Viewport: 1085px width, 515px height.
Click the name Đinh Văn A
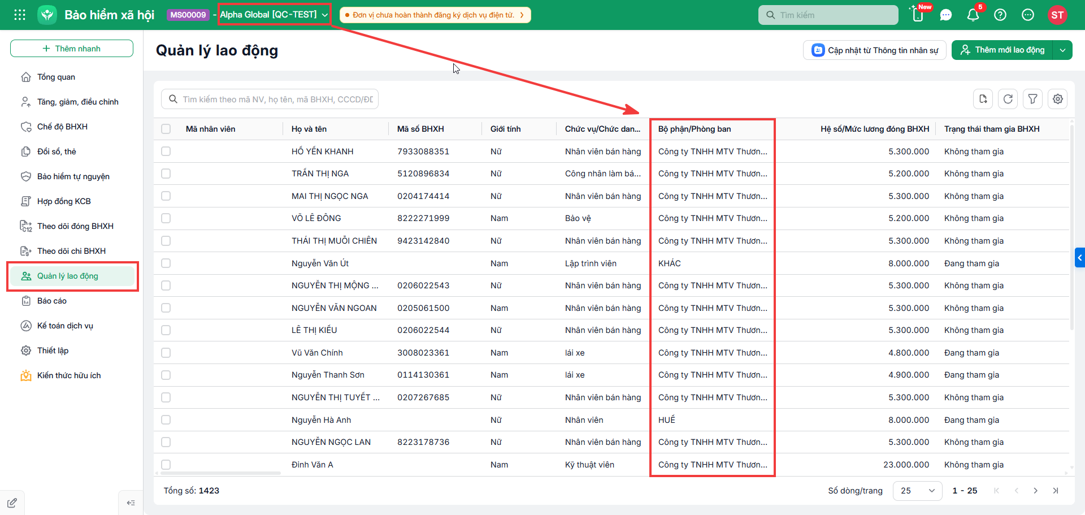point(313,465)
